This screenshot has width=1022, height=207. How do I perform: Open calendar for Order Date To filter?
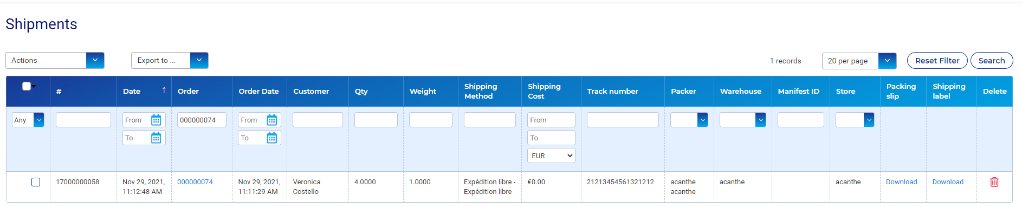[x=272, y=138]
